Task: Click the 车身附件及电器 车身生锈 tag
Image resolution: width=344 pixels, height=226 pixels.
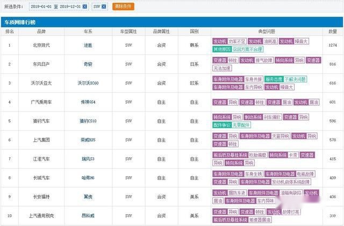Action: [238, 174]
